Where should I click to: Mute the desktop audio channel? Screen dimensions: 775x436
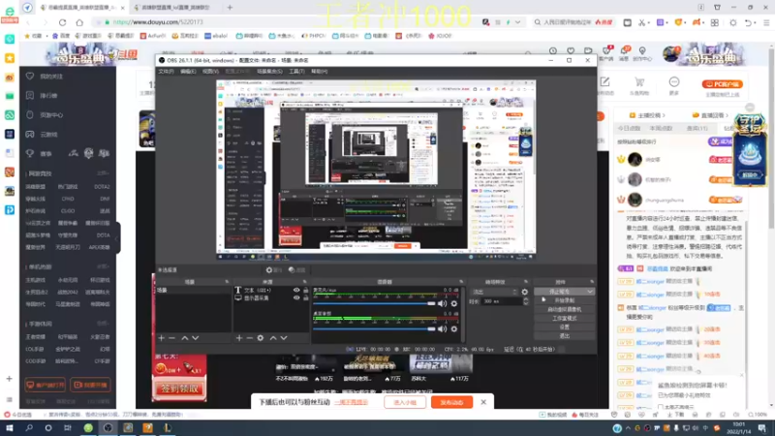tap(443, 328)
